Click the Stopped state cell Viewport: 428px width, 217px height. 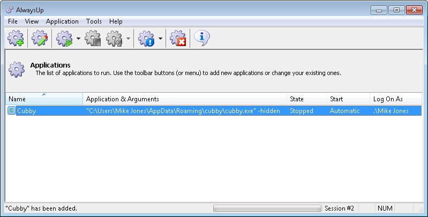[302, 111]
